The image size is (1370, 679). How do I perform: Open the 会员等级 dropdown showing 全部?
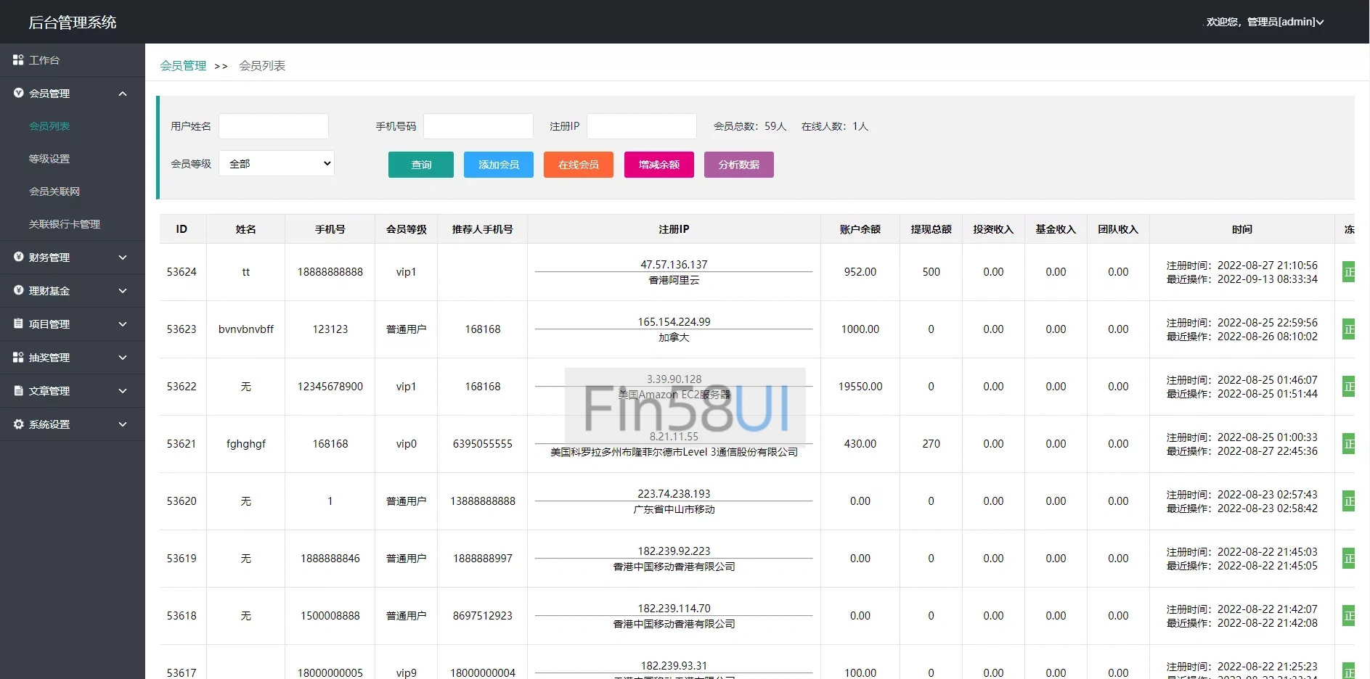[277, 163]
